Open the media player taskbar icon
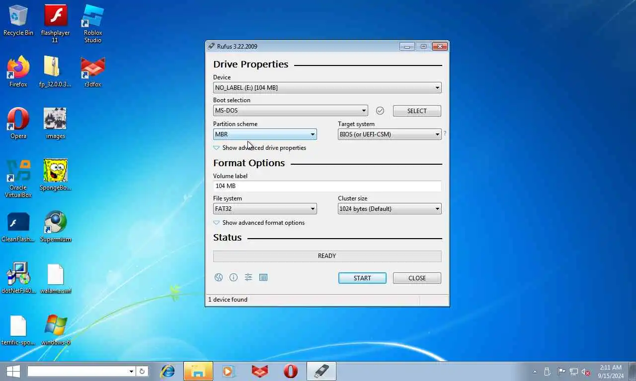Image resolution: width=636 pixels, height=381 pixels. click(229, 371)
